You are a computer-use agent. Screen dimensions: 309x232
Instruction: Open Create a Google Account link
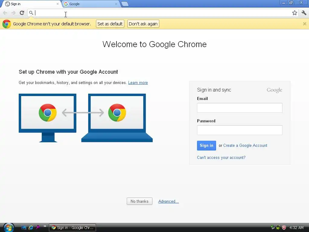(245, 146)
